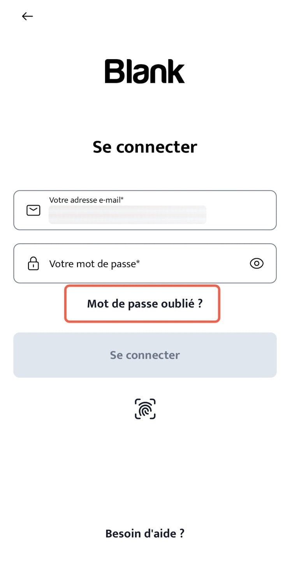Click the 'Se connecter' page heading
The width and height of the screenshot is (292, 561).
[145, 147]
